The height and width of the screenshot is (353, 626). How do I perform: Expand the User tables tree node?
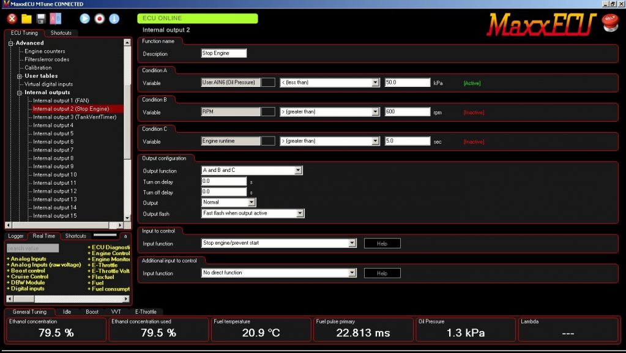pyautogui.click(x=19, y=76)
